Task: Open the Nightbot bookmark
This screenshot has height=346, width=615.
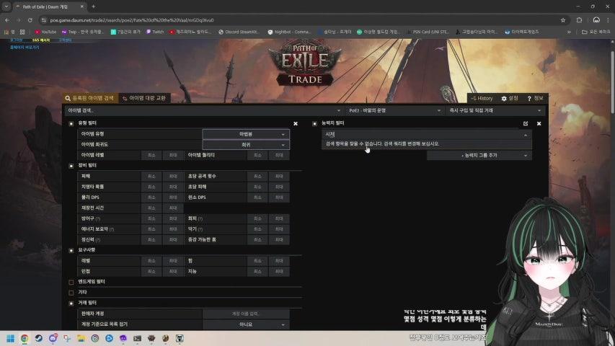Action: point(289,32)
